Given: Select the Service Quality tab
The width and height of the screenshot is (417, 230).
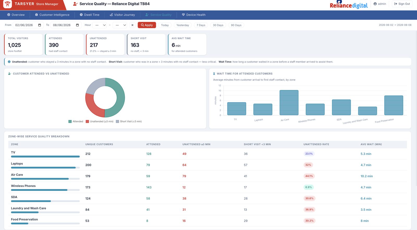Looking at the screenshot, I should coord(158,15).
